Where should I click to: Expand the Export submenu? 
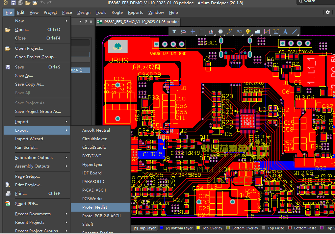coord(37,130)
